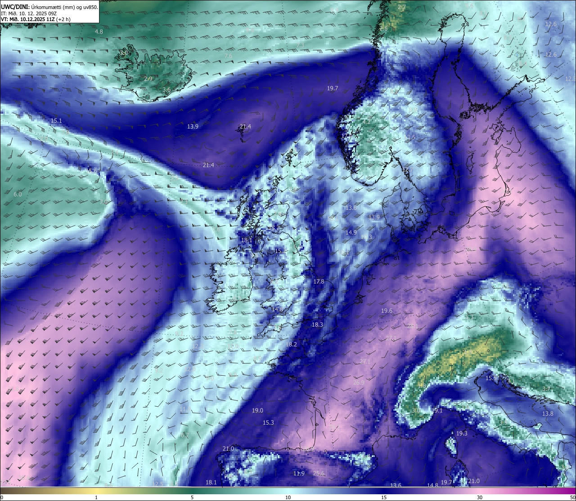Click the 2.6 value label

point(383,28)
